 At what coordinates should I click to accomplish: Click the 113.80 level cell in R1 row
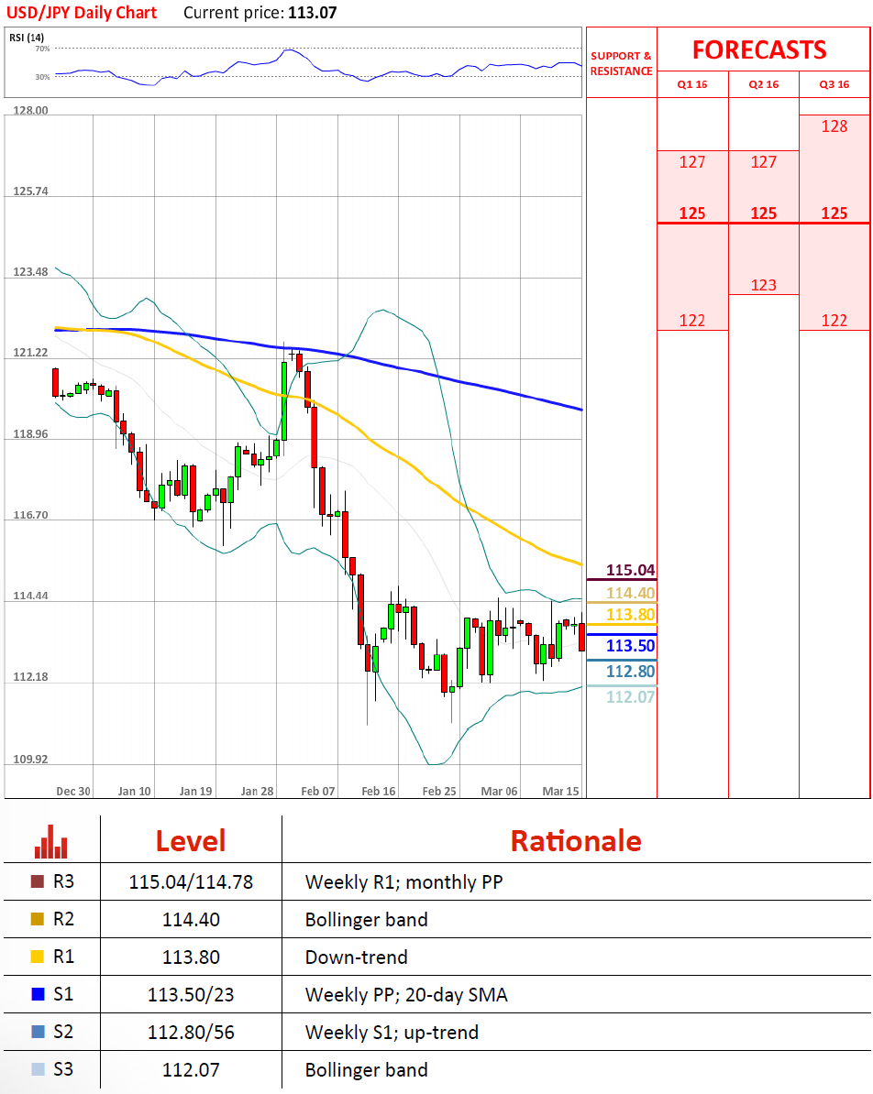(x=191, y=957)
